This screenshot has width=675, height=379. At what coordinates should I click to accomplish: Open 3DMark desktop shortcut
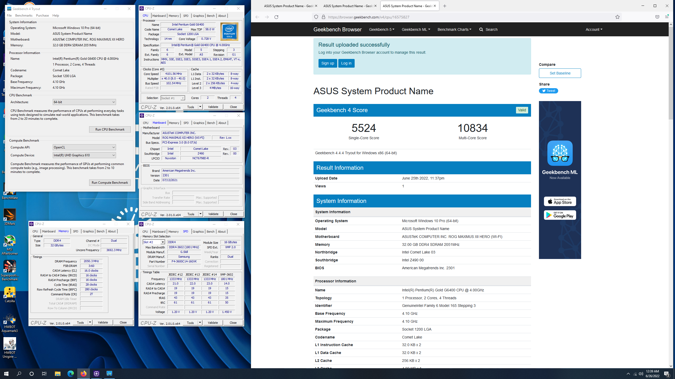click(x=10, y=217)
